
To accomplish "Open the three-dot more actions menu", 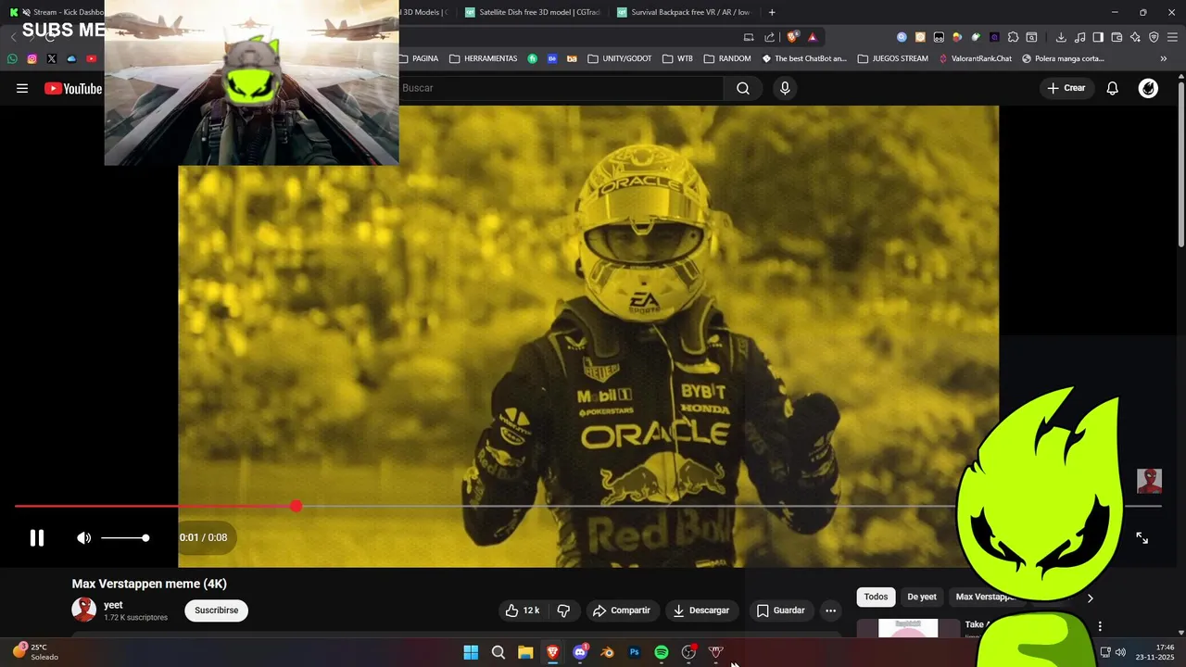I will point(830,610).
